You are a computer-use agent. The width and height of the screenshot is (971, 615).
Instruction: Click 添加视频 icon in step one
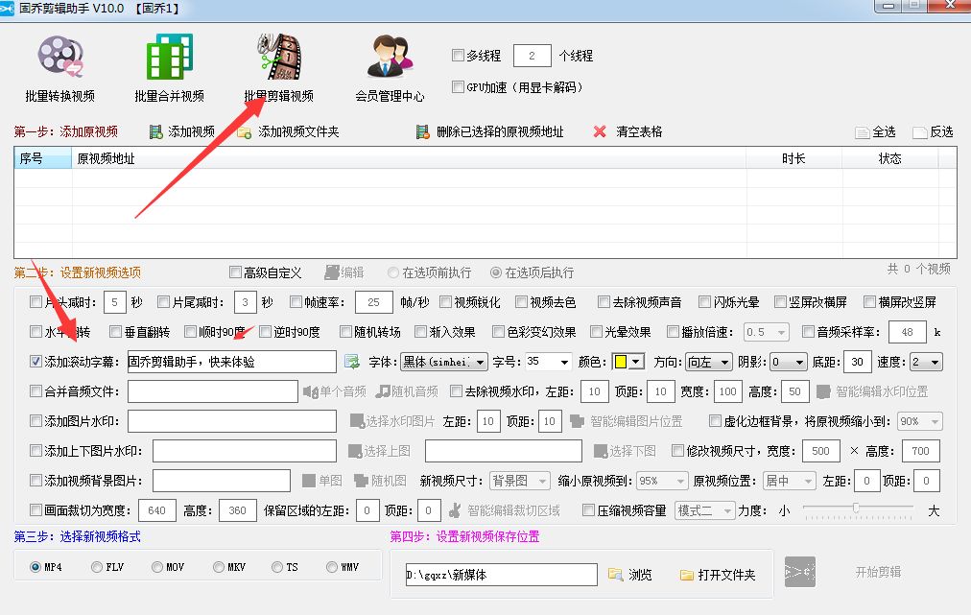point(156,131)
